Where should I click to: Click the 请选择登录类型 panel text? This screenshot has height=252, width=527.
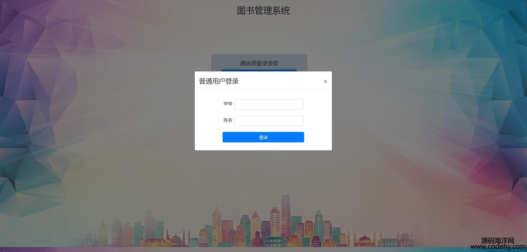point(259,63)
